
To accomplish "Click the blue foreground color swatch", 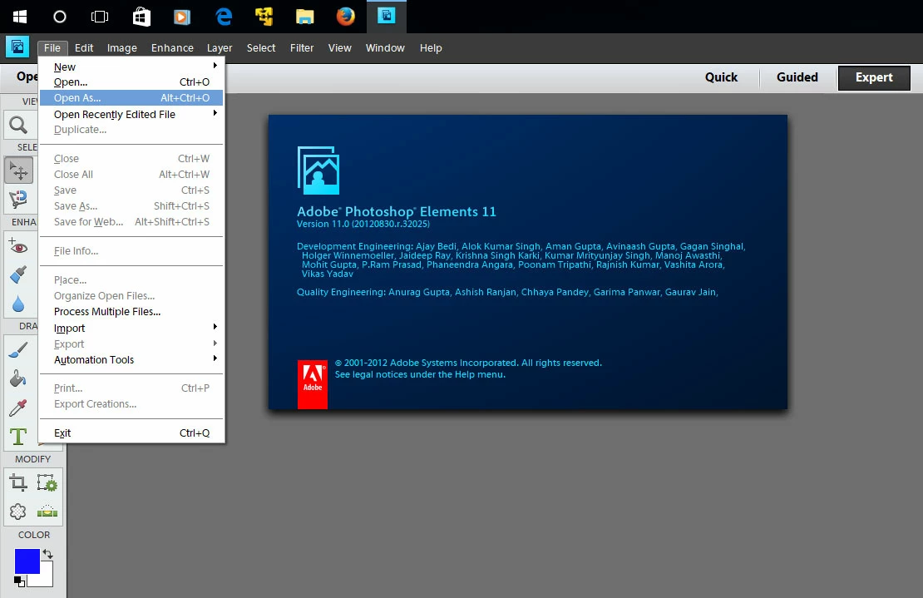I will pyautogui.click(x=27, y=561).
